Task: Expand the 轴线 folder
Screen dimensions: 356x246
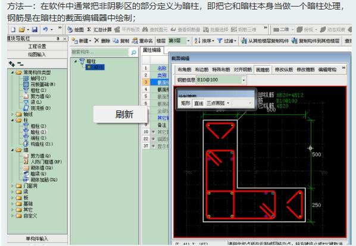Action: [x=13, y=114]
